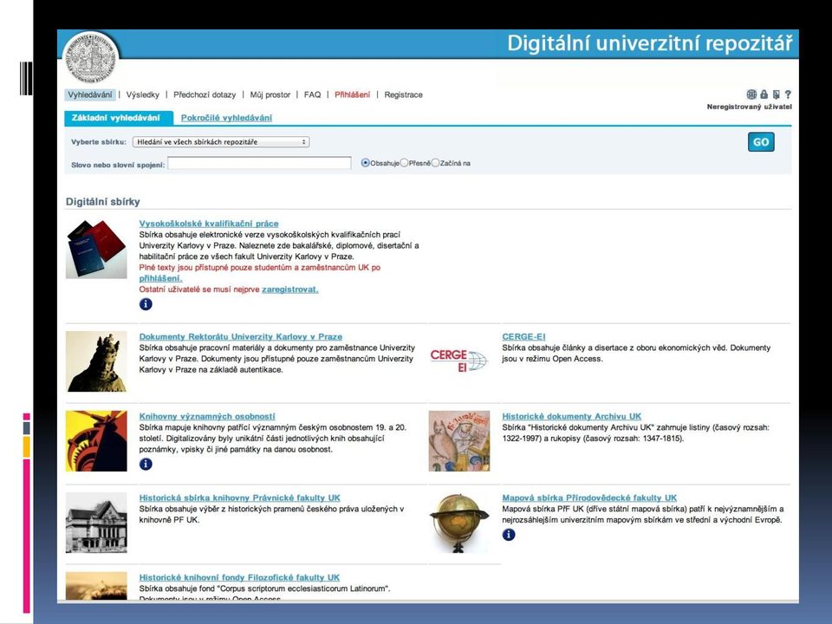Viewport: 832px width, 624px height.
Task: Open the Vyberte sbírku collection dropdown
Action: [221, 142]
